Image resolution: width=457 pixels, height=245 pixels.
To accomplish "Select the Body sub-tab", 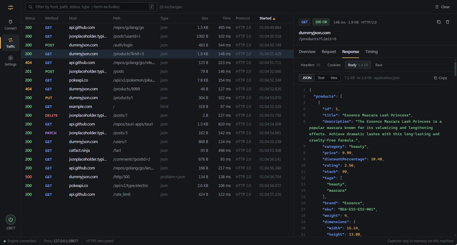I will 358,65.
